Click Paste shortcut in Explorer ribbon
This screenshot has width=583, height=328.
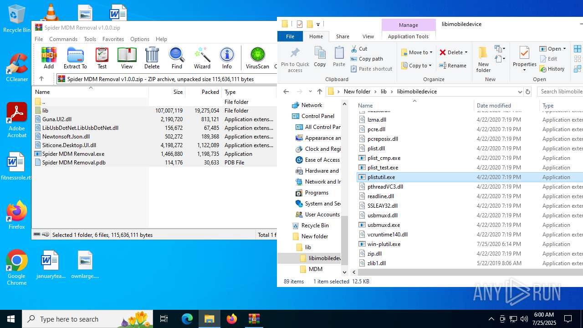pos(371,69)
